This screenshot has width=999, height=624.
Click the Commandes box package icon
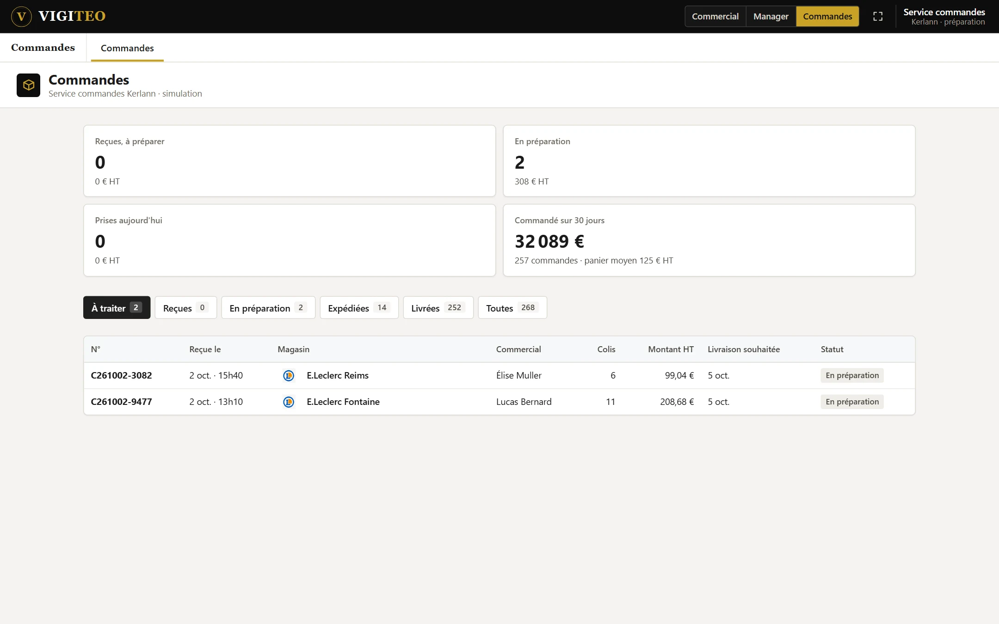(x=29, y=85)
